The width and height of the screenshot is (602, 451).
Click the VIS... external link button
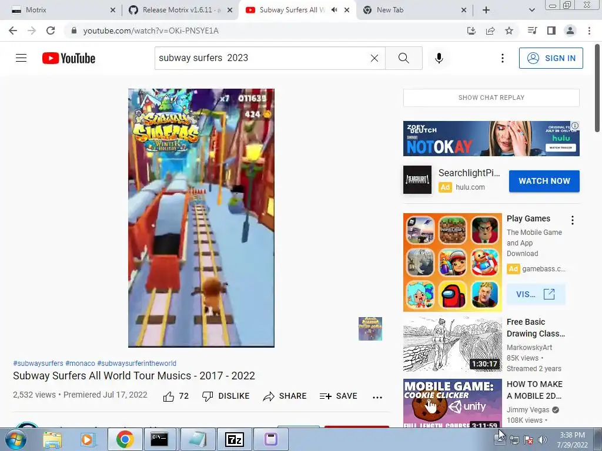coord(536,294)
